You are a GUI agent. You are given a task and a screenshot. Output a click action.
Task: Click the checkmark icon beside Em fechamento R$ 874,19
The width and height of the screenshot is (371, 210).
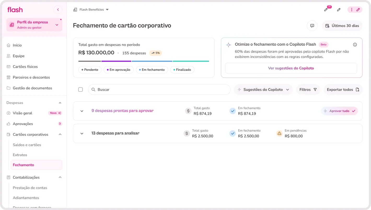[x=233, y=111]
